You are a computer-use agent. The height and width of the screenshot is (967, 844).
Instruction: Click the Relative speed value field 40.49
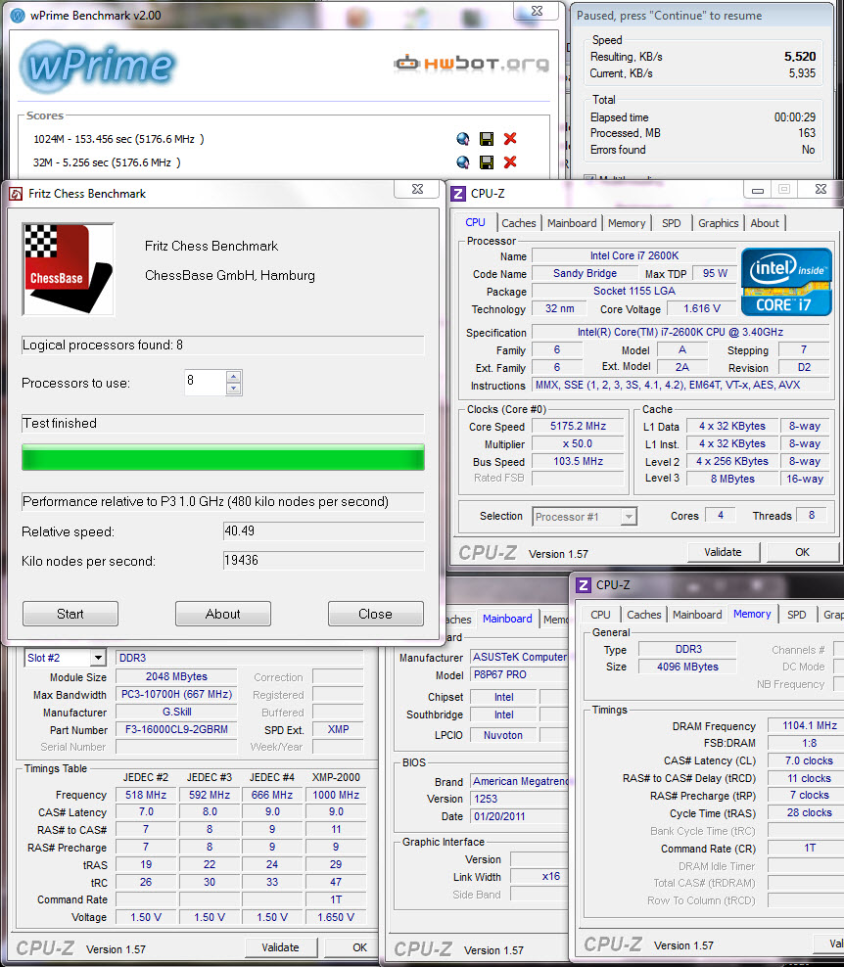click(323, 531)
